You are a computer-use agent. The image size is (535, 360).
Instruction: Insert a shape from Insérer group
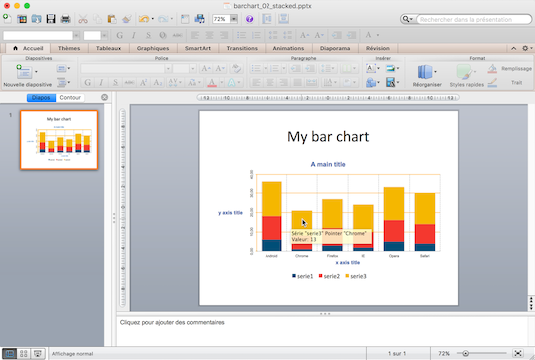pos(371,82)
